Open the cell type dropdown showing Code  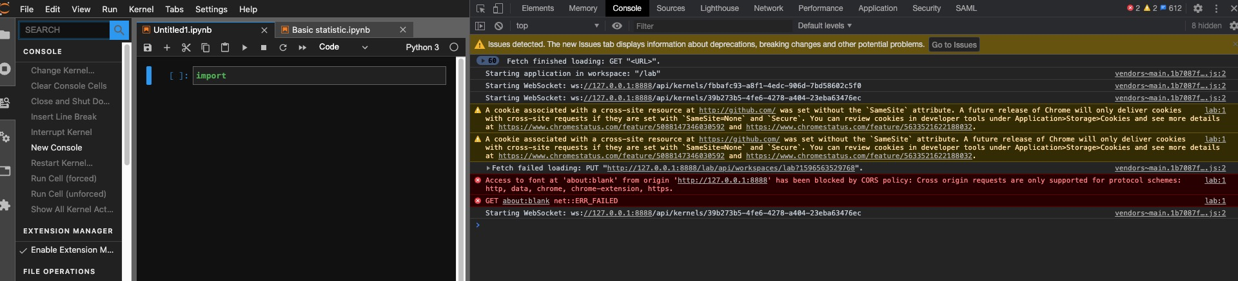pyautogui.click(x=343, y=47)
